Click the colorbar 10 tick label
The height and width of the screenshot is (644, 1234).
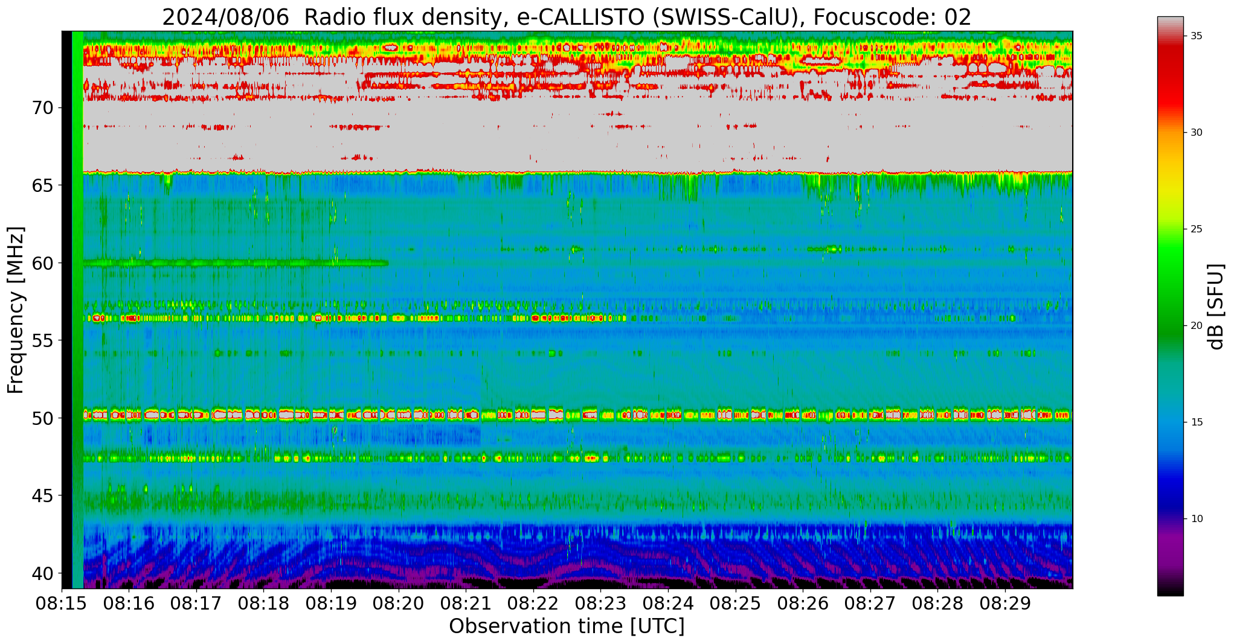point(1196,519)
